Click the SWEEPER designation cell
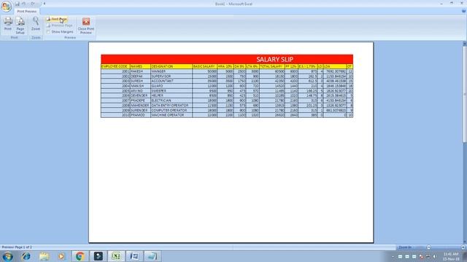Viewport: 467px width, 262px height. (x=171, y=90)
